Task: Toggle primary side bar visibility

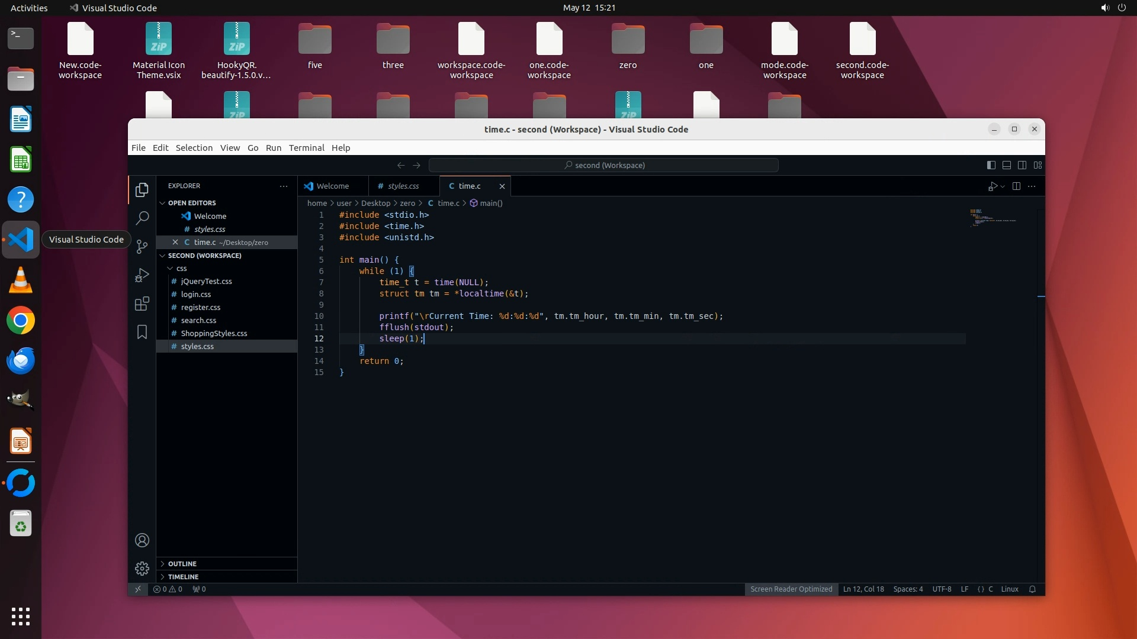Action: tap(991, 165)
